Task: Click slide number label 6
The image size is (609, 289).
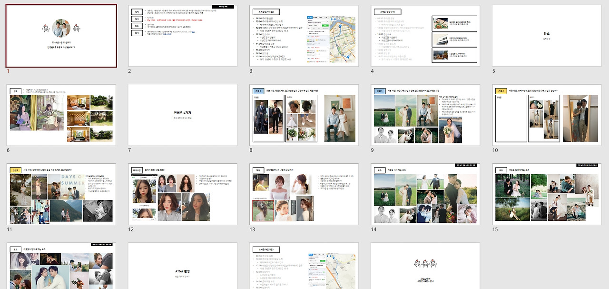Action: [x=8, y=150]
